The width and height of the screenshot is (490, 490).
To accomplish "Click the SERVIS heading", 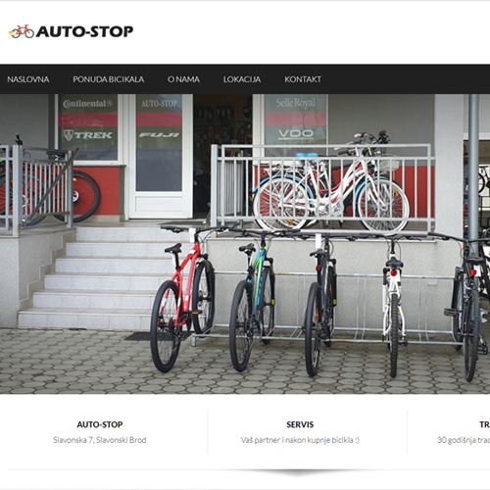I will 300,424.
